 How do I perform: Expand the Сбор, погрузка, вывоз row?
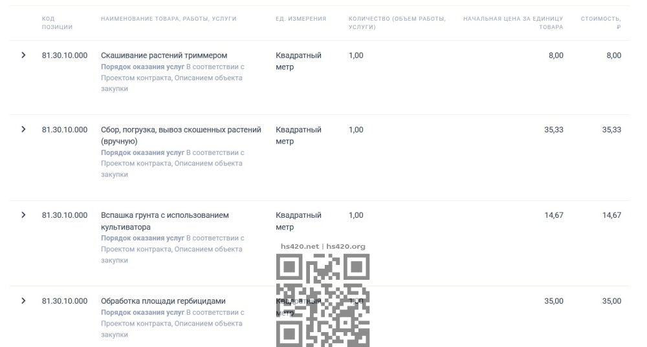(23, 129)
